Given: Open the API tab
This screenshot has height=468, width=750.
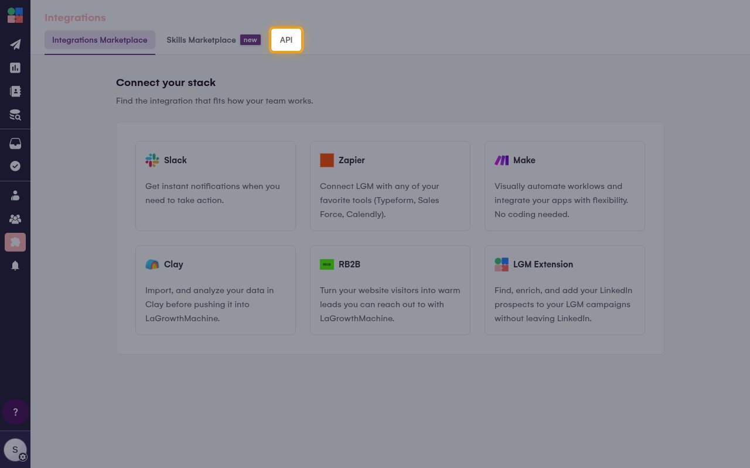Looking at the screenshot, I should [286, 40].
